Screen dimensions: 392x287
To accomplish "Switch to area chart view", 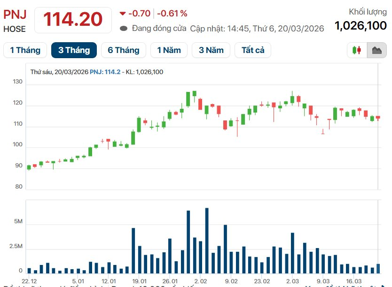I will (376, 50).
